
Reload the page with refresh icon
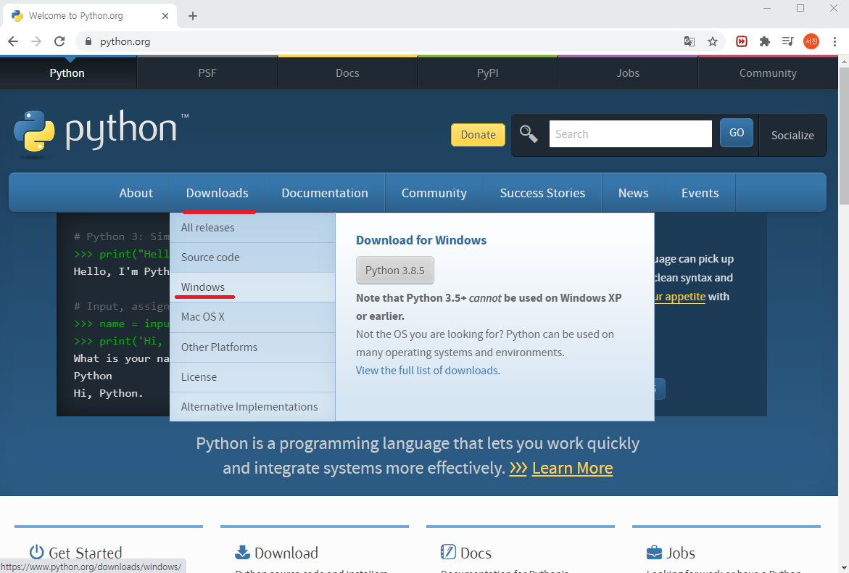pyautogui.click(x=59, y=41)
